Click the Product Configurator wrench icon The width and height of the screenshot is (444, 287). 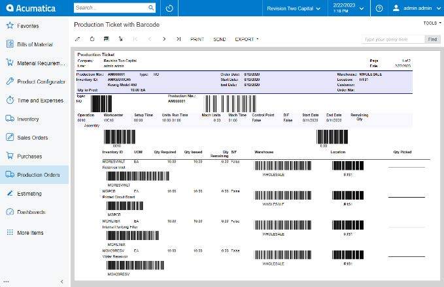coord(10,81)
